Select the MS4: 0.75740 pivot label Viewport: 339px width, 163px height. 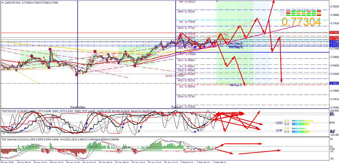click(186, 96)
